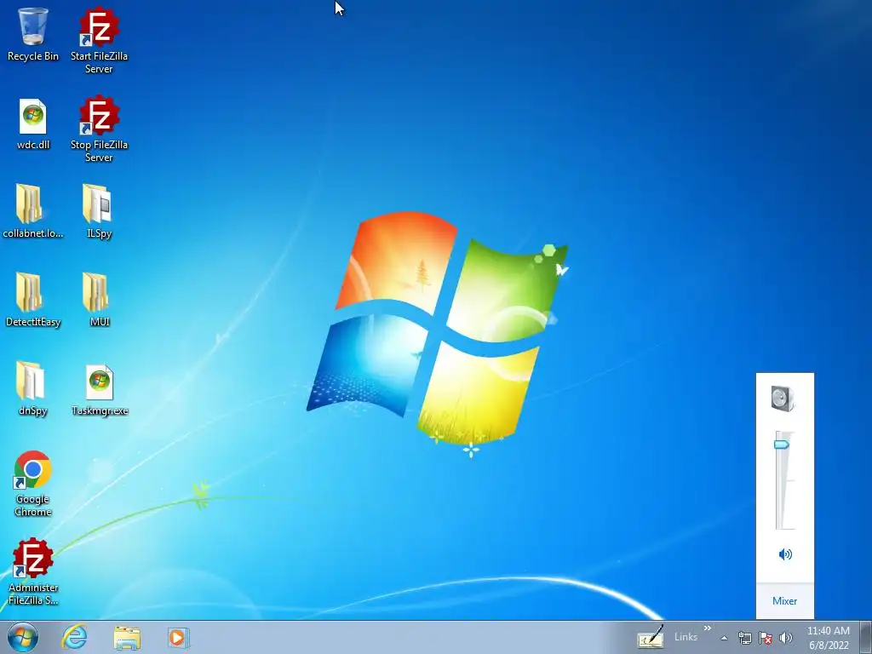Select the Taskmgr.exe file icon
The height and width of the screenshot is (654, 872).
point(99,389)
